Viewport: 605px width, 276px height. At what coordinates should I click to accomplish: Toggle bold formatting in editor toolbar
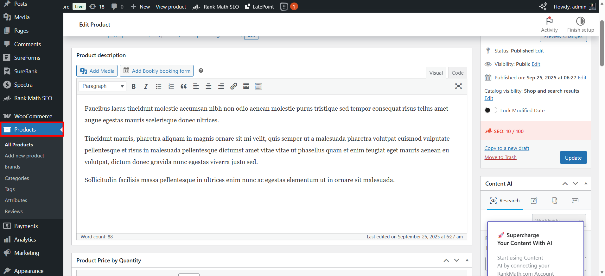134,86
